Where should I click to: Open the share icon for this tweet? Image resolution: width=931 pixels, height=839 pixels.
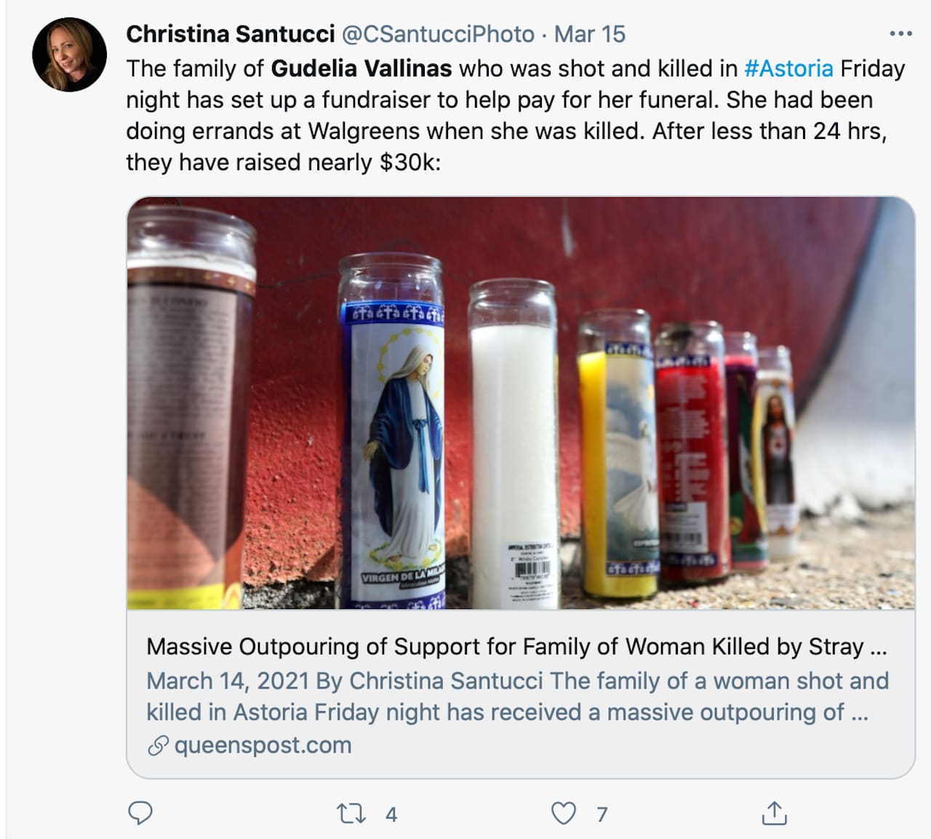point(774,813)
